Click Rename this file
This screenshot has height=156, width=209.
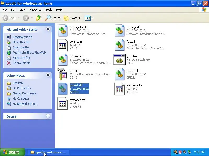[x=22, y=37]
